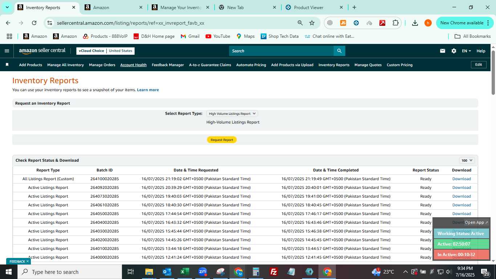Open the Seller Central mail messages icon
This screenshot has height=279, width=496.
(x=442, y=51)
